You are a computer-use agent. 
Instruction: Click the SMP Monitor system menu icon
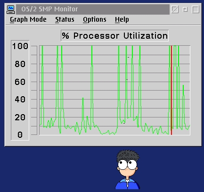point(11,9)
